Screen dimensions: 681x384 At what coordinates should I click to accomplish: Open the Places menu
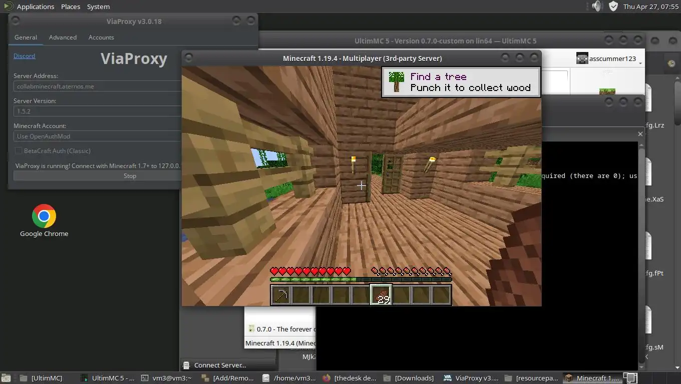click(71, 6)
